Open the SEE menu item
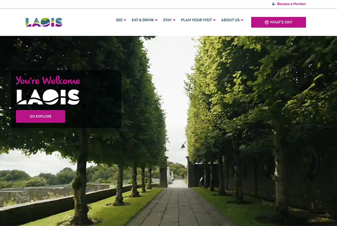337x226 pixels. click(x=119, y=20)
